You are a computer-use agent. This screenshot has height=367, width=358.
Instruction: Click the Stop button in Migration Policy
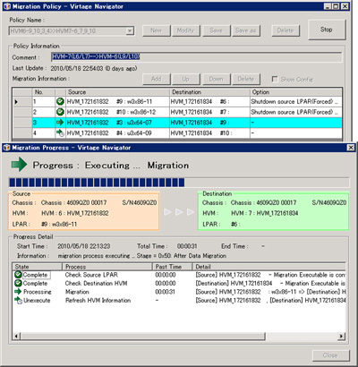[x=327, y=30]
